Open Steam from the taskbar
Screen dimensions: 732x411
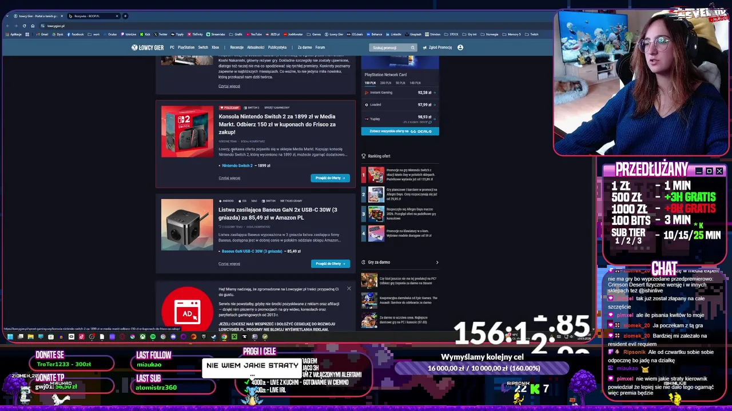pyautogui.click(x=214, y=337)
